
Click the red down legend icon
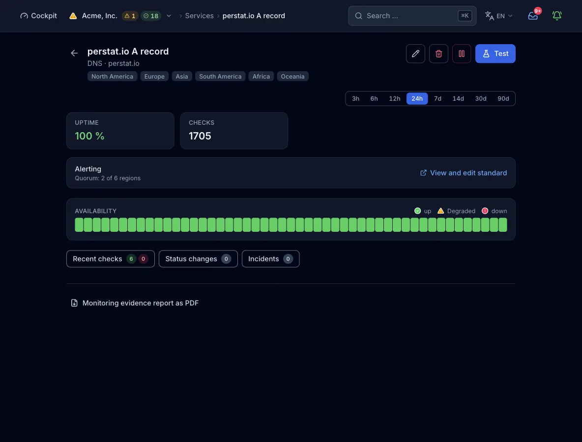(485, 211)
